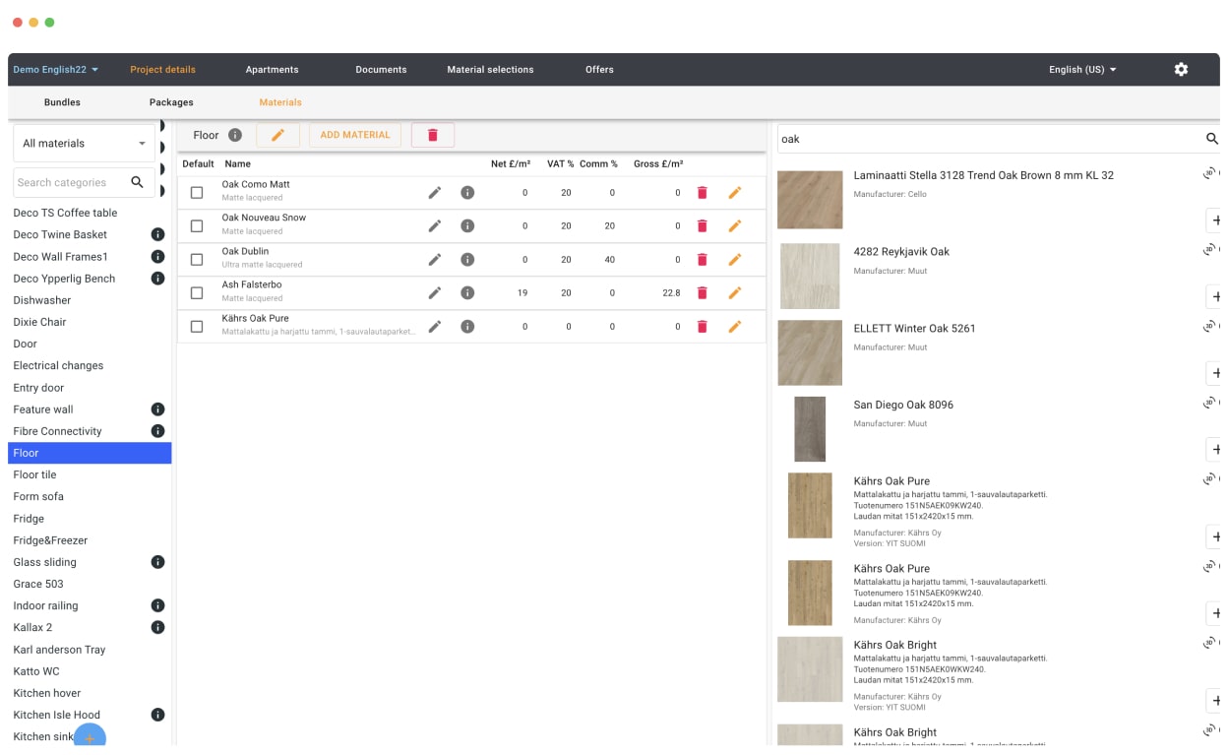Click ADD MATERIAL button
This screenshot has width=1228, height=755.
355,135
